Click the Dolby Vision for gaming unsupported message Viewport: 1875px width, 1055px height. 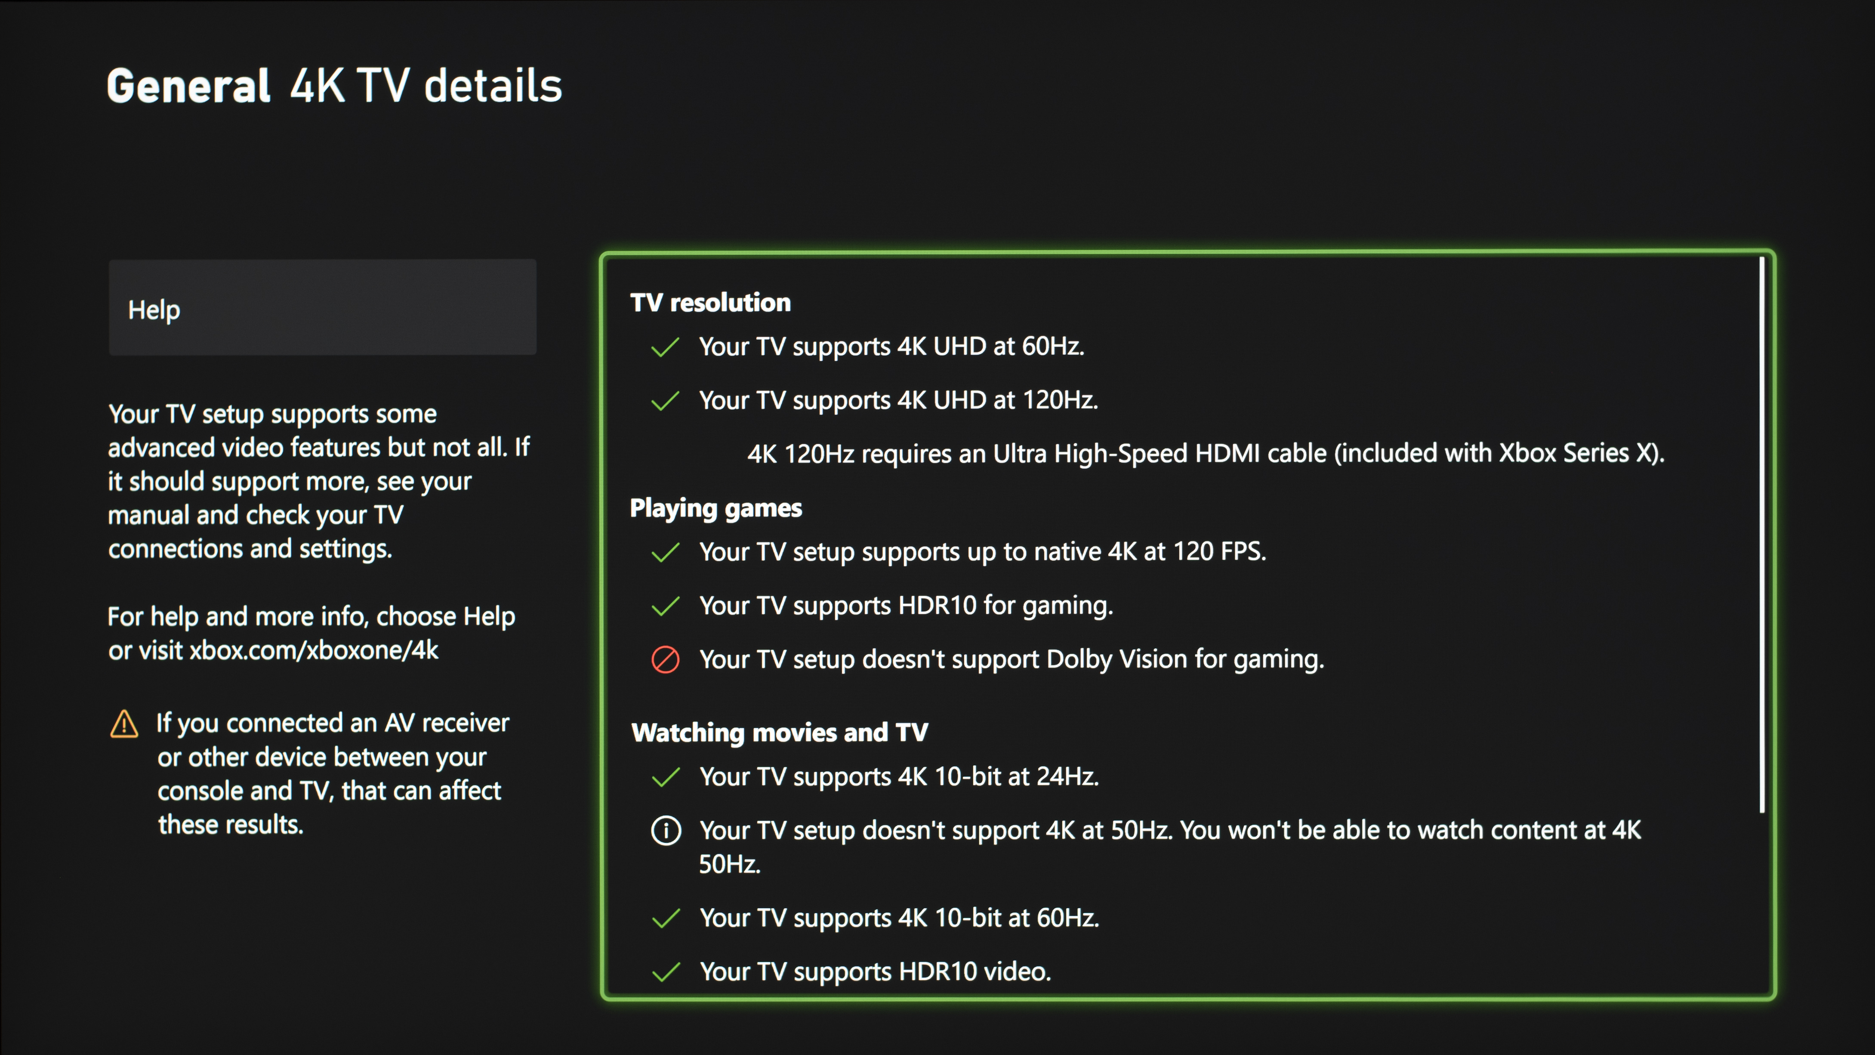[1012, 660]
